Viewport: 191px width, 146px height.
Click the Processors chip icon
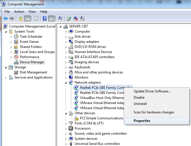click(x=71, y=128)
